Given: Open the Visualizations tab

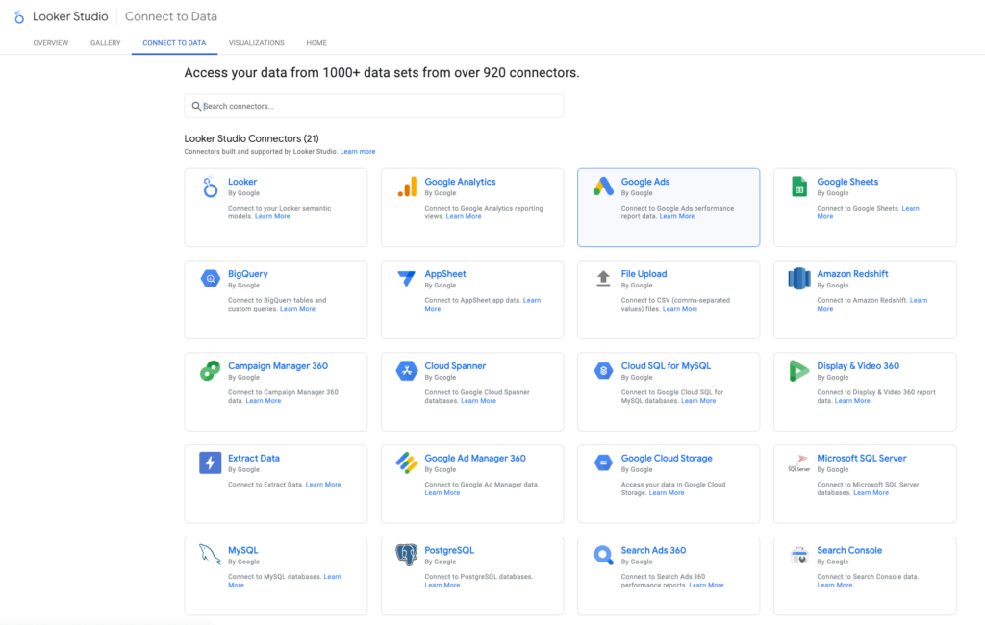Looking at the screenshot, I should 256,42.
